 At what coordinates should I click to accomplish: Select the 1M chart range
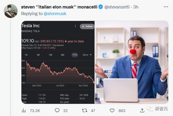(50, 55)
